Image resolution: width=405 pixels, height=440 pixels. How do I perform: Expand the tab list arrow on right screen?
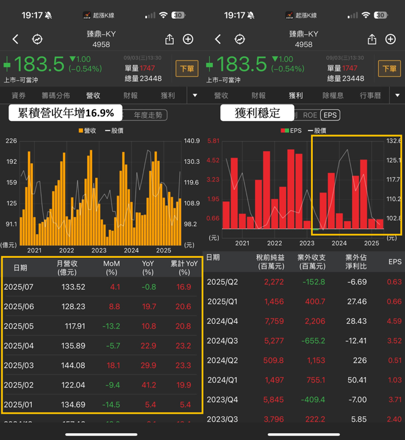(397, 95)
